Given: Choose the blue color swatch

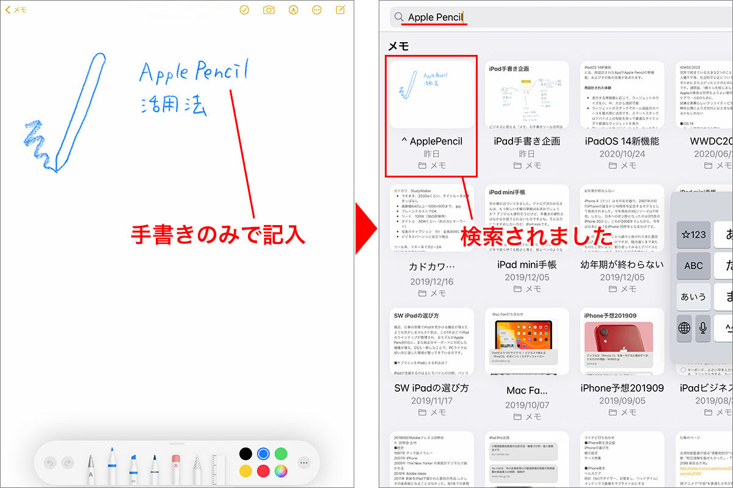Looking at the screenshot, I should (x=263, y=453).
